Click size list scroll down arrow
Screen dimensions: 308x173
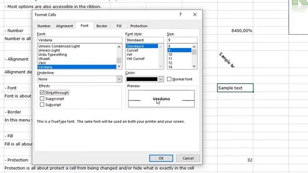[194, 66]
